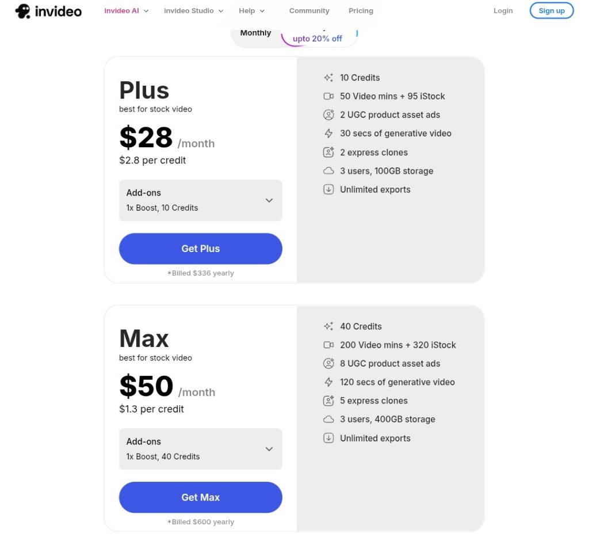Open the invideo AI dropdown menu

pyautogui.click(x=126, y=11)
